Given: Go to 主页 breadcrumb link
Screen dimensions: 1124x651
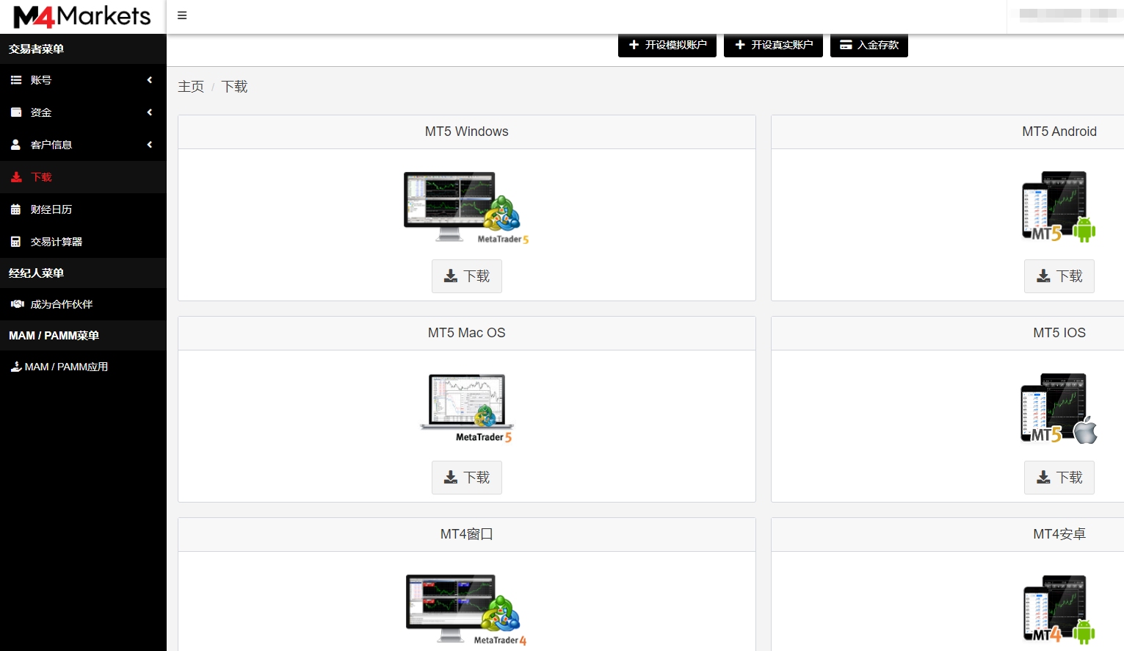Looking at the screenshot, I should click(191, 87).
